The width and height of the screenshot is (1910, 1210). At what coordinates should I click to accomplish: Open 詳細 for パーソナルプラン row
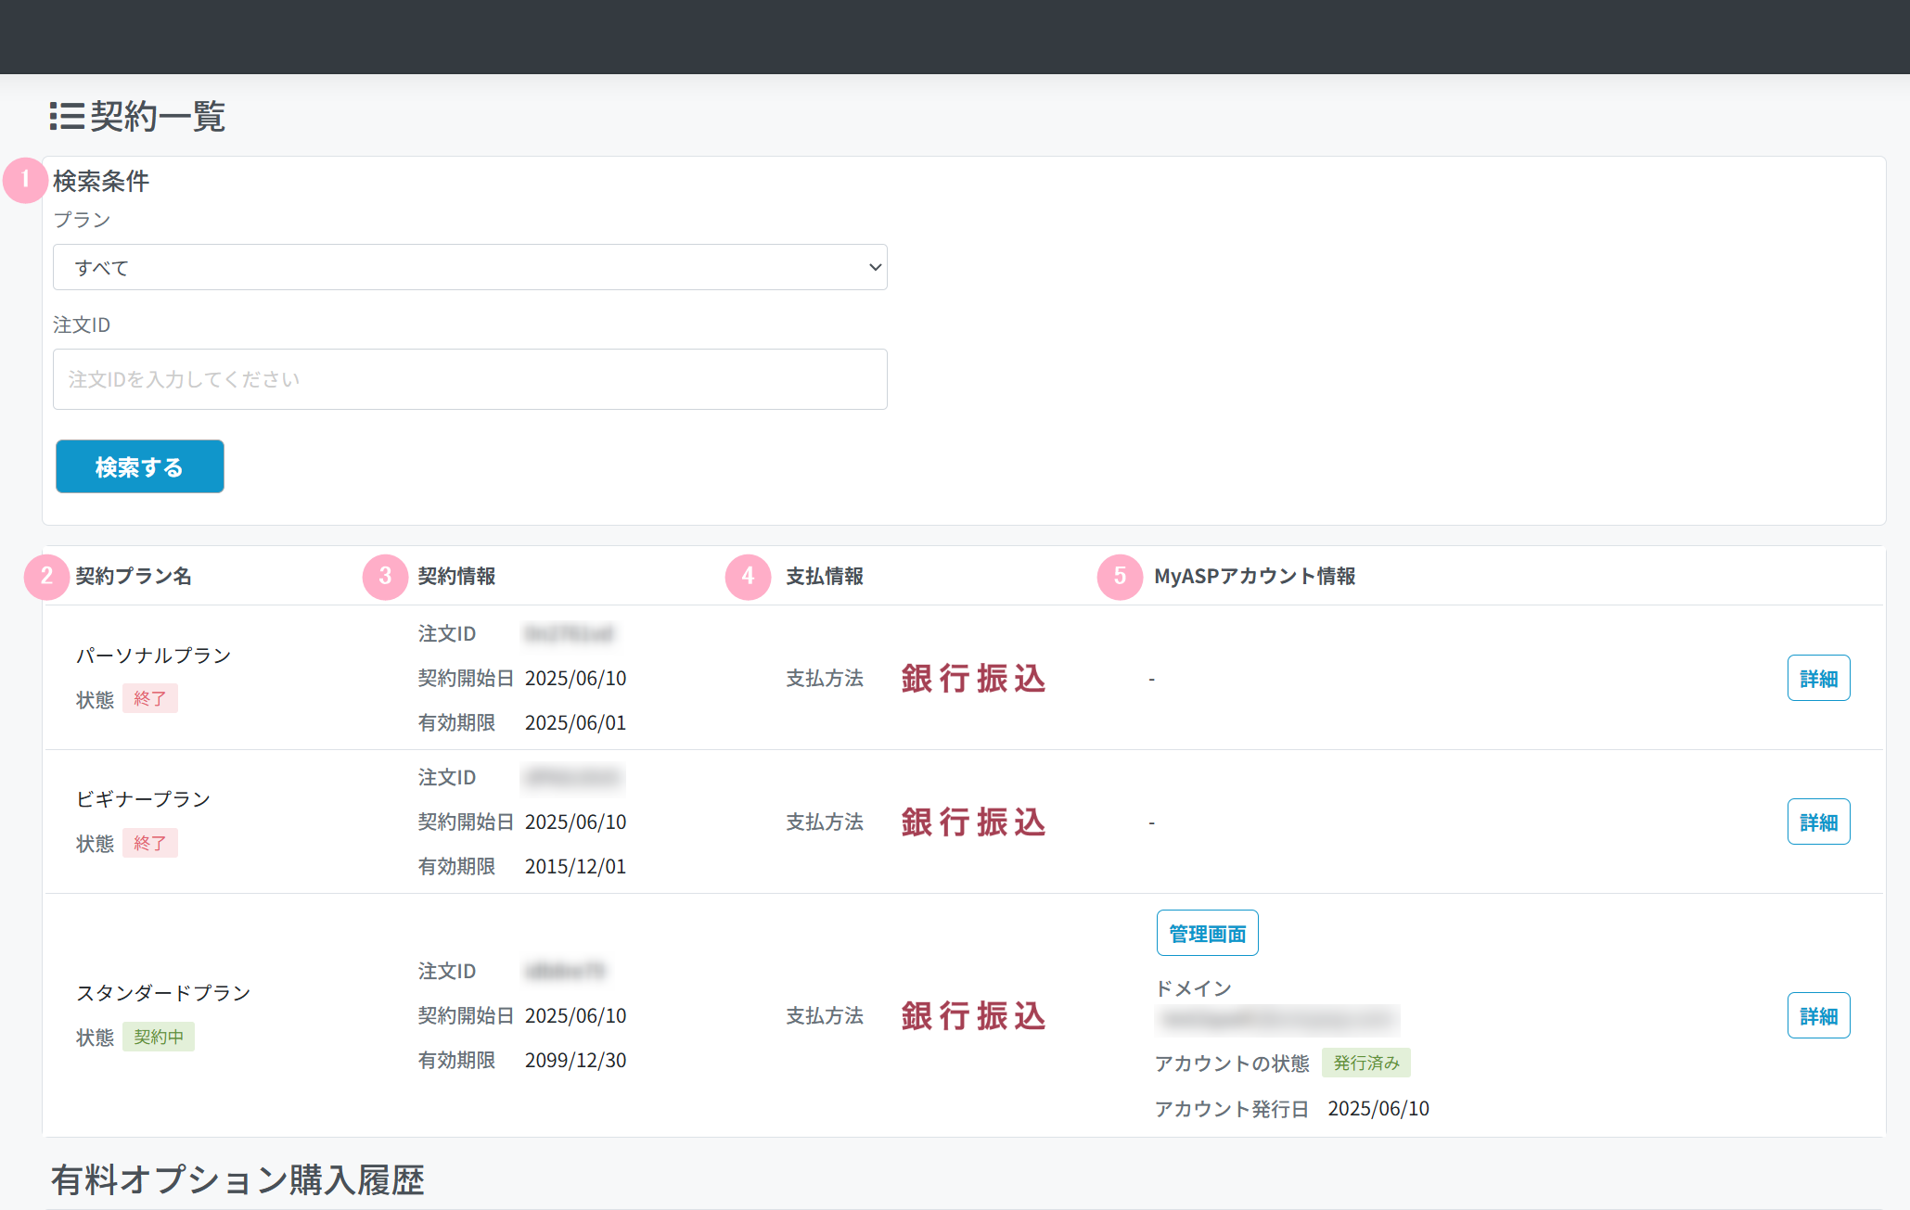pos(1817,679)
